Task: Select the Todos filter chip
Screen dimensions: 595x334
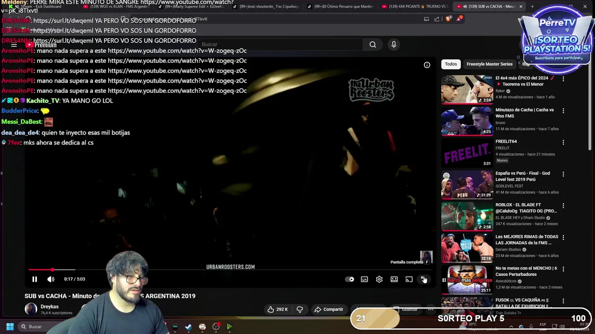Action: (451, 64)
